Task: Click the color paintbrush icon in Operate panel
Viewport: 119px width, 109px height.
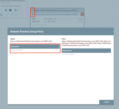Action: (x=6, y=15)
